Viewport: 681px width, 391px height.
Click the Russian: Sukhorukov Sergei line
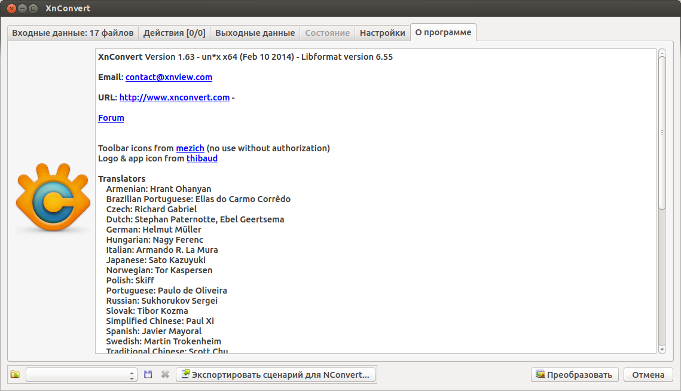[x=162, y=301]
